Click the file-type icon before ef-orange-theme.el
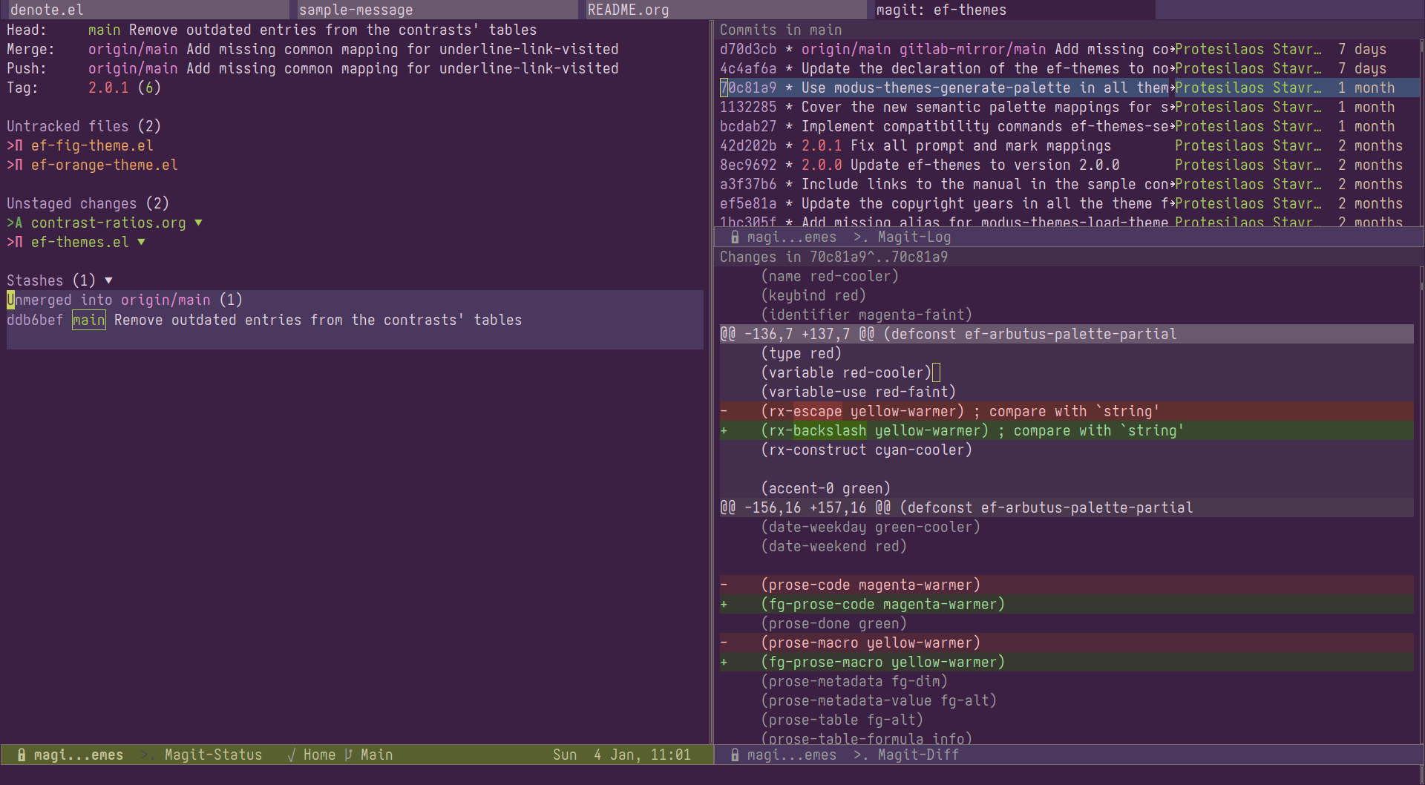 (19, 165)
